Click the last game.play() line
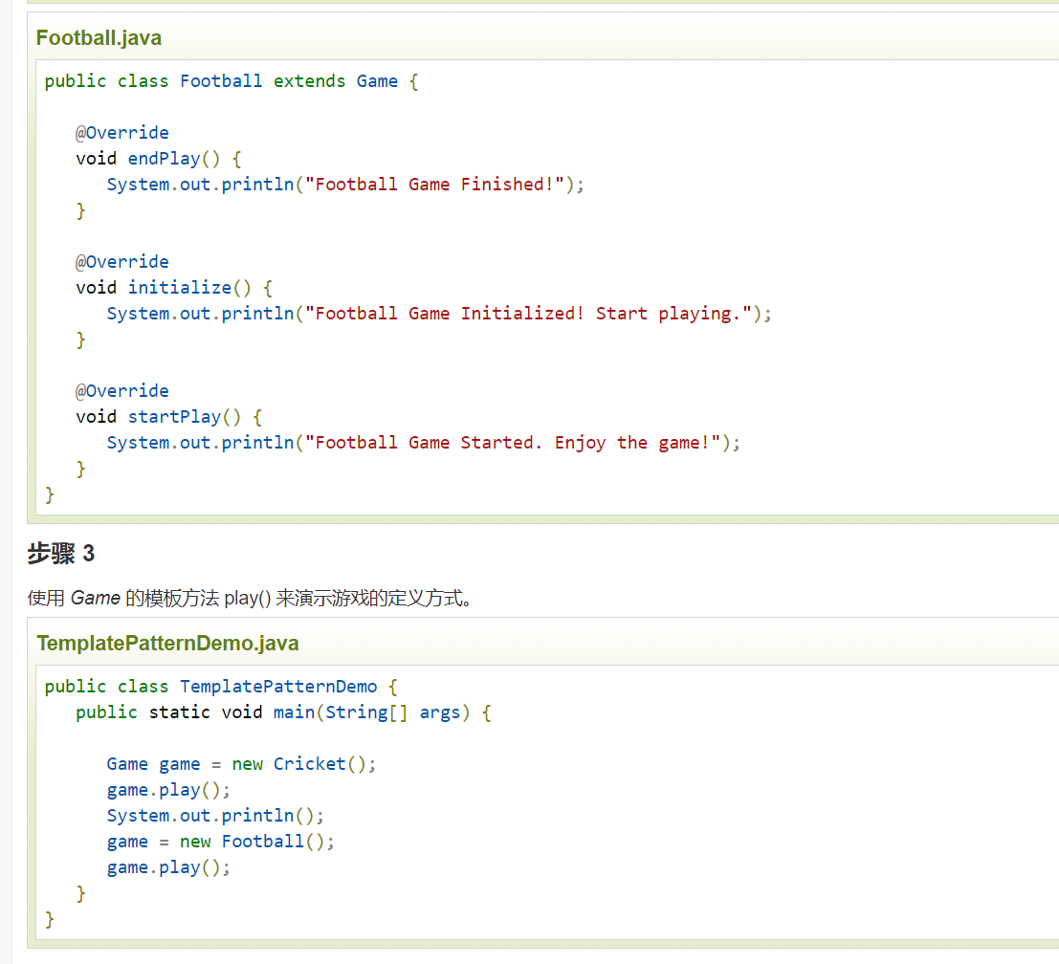 [168, 867]
